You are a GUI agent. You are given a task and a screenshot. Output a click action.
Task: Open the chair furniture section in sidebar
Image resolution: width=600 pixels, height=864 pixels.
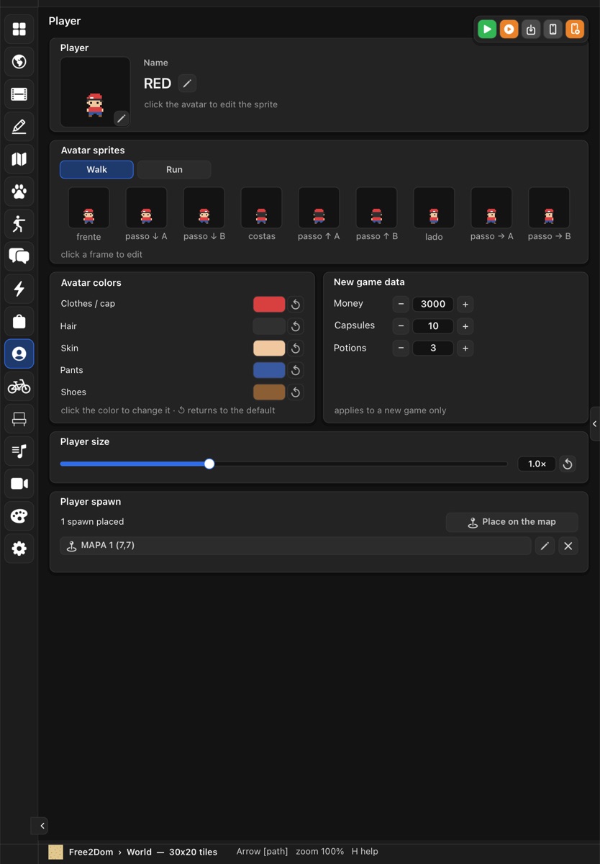coord(19,419)
